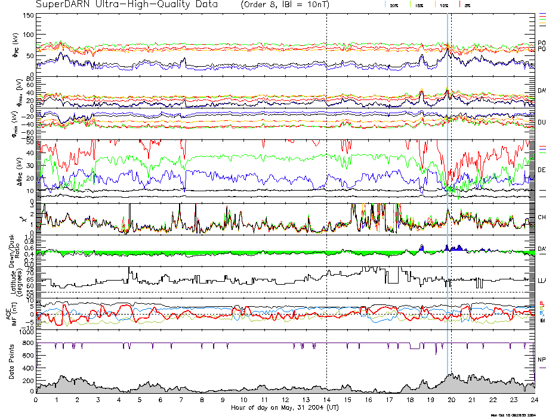Click the "150" tick label on the Φpc axis
This screenshot has width=546, height=417.
coord(28,15)
